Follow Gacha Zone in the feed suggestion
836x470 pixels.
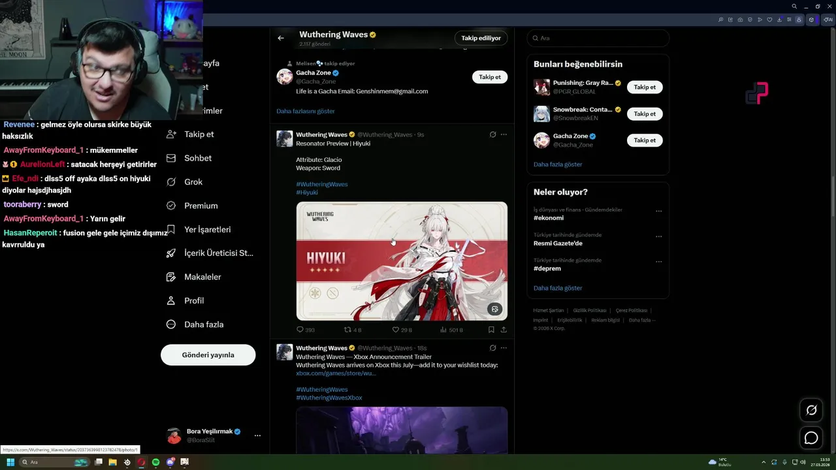point(490,77)
